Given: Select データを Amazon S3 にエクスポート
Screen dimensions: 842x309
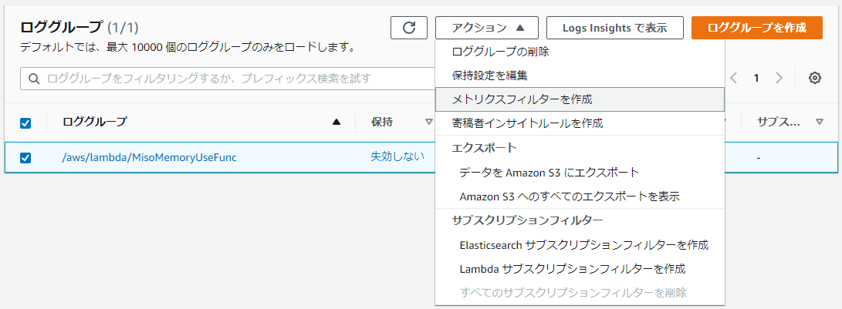Looking at the screenshot, I should (549, 173).
